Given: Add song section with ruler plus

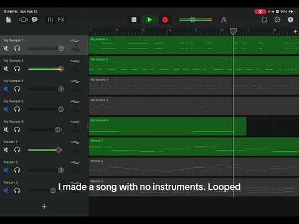Looking at the screenshot, I should tap(295, 32).
